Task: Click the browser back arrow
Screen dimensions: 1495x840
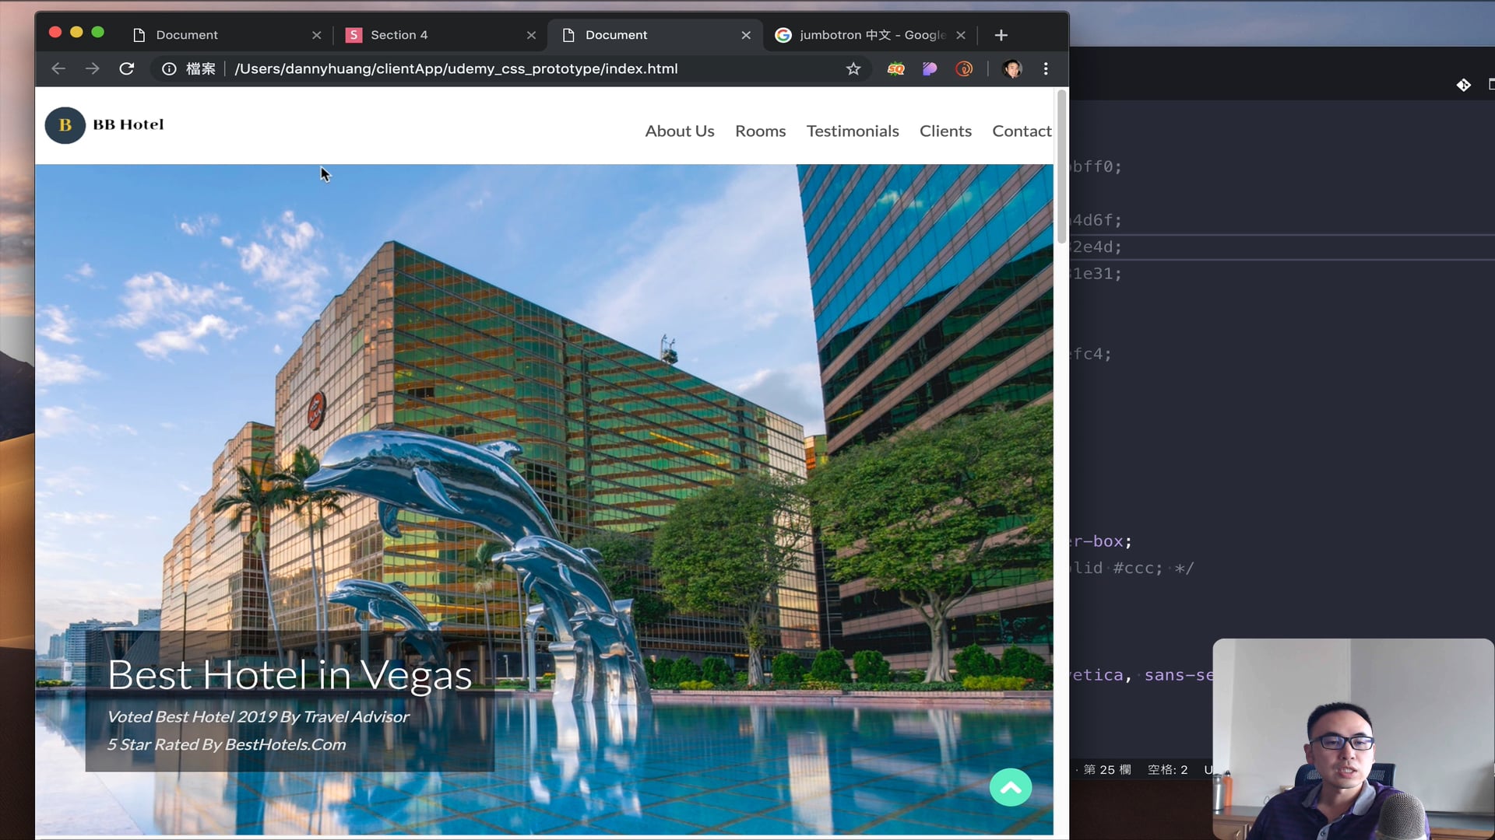Action: pos(58,68)
